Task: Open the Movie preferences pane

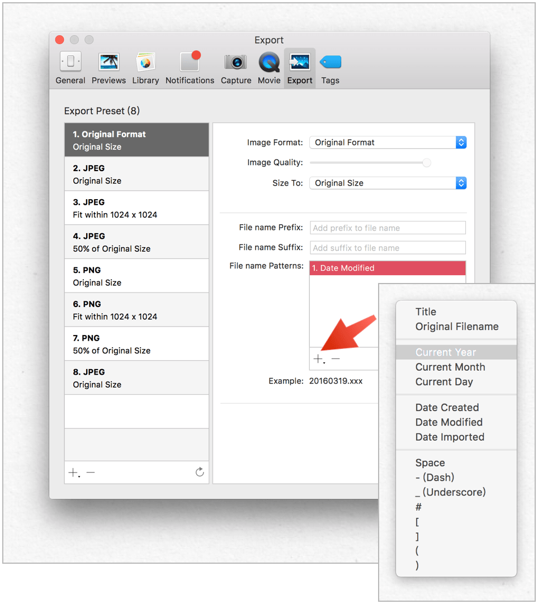Action: coord(269,68)
